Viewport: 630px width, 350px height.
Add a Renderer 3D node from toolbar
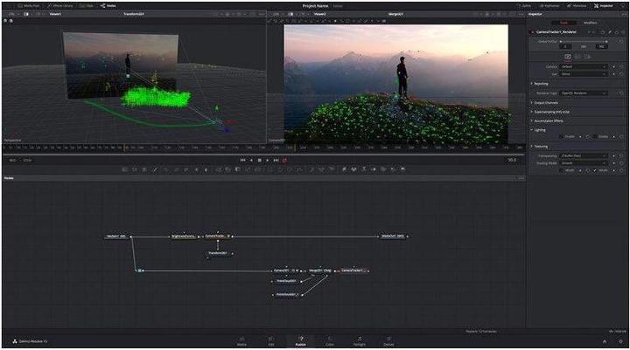pos(402,169)
